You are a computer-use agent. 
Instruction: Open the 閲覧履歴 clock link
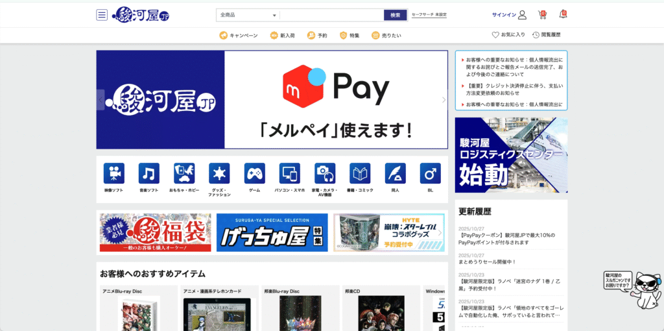546,35
